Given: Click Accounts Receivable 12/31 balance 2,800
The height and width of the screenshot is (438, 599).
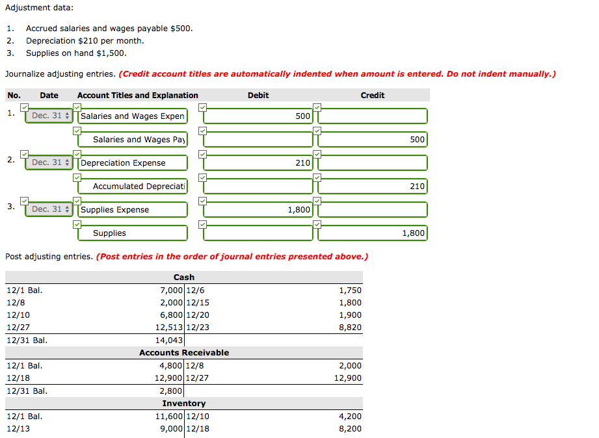Looking at the screenshot, I should point(171,391).
